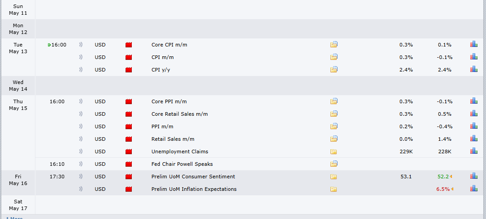Expand the Core Retail Sales m/m event

tap(179, 114)
